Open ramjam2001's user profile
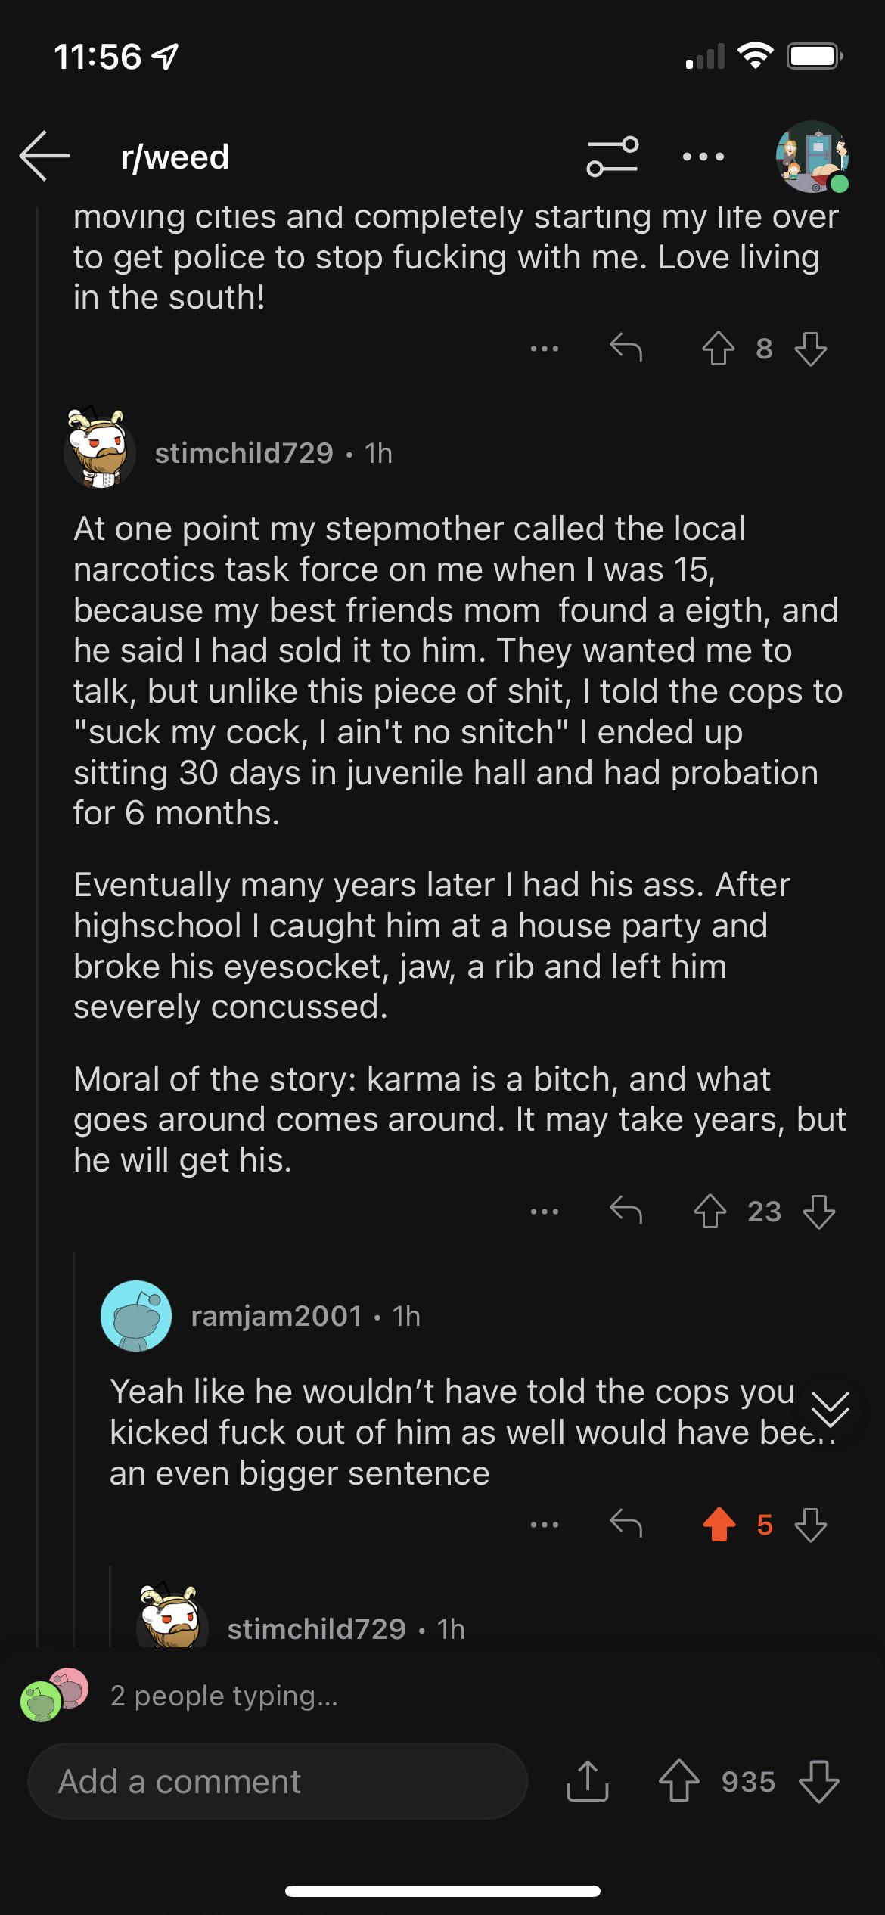Screen dimensions: 885x1915 (276, 1316)
